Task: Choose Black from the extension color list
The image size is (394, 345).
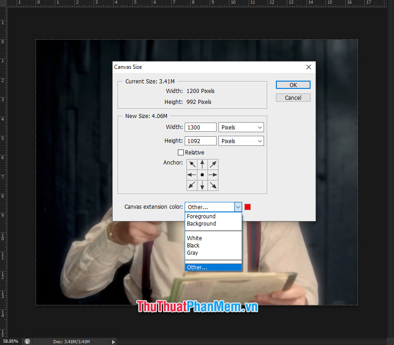Action: pos(193,245)
